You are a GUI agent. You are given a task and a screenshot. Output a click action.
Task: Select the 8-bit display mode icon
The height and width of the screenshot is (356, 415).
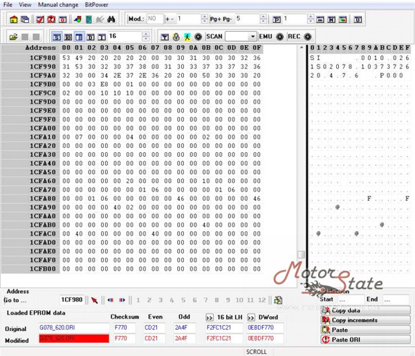tap(57, 37)
